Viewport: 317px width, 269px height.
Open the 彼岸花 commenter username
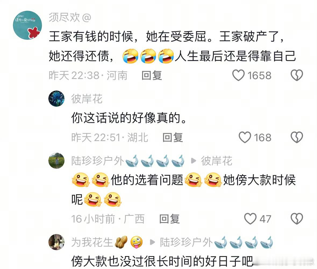coord(87,99)
